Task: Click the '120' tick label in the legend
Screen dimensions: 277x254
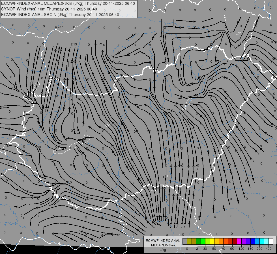Action: click(x=241, y=249)
